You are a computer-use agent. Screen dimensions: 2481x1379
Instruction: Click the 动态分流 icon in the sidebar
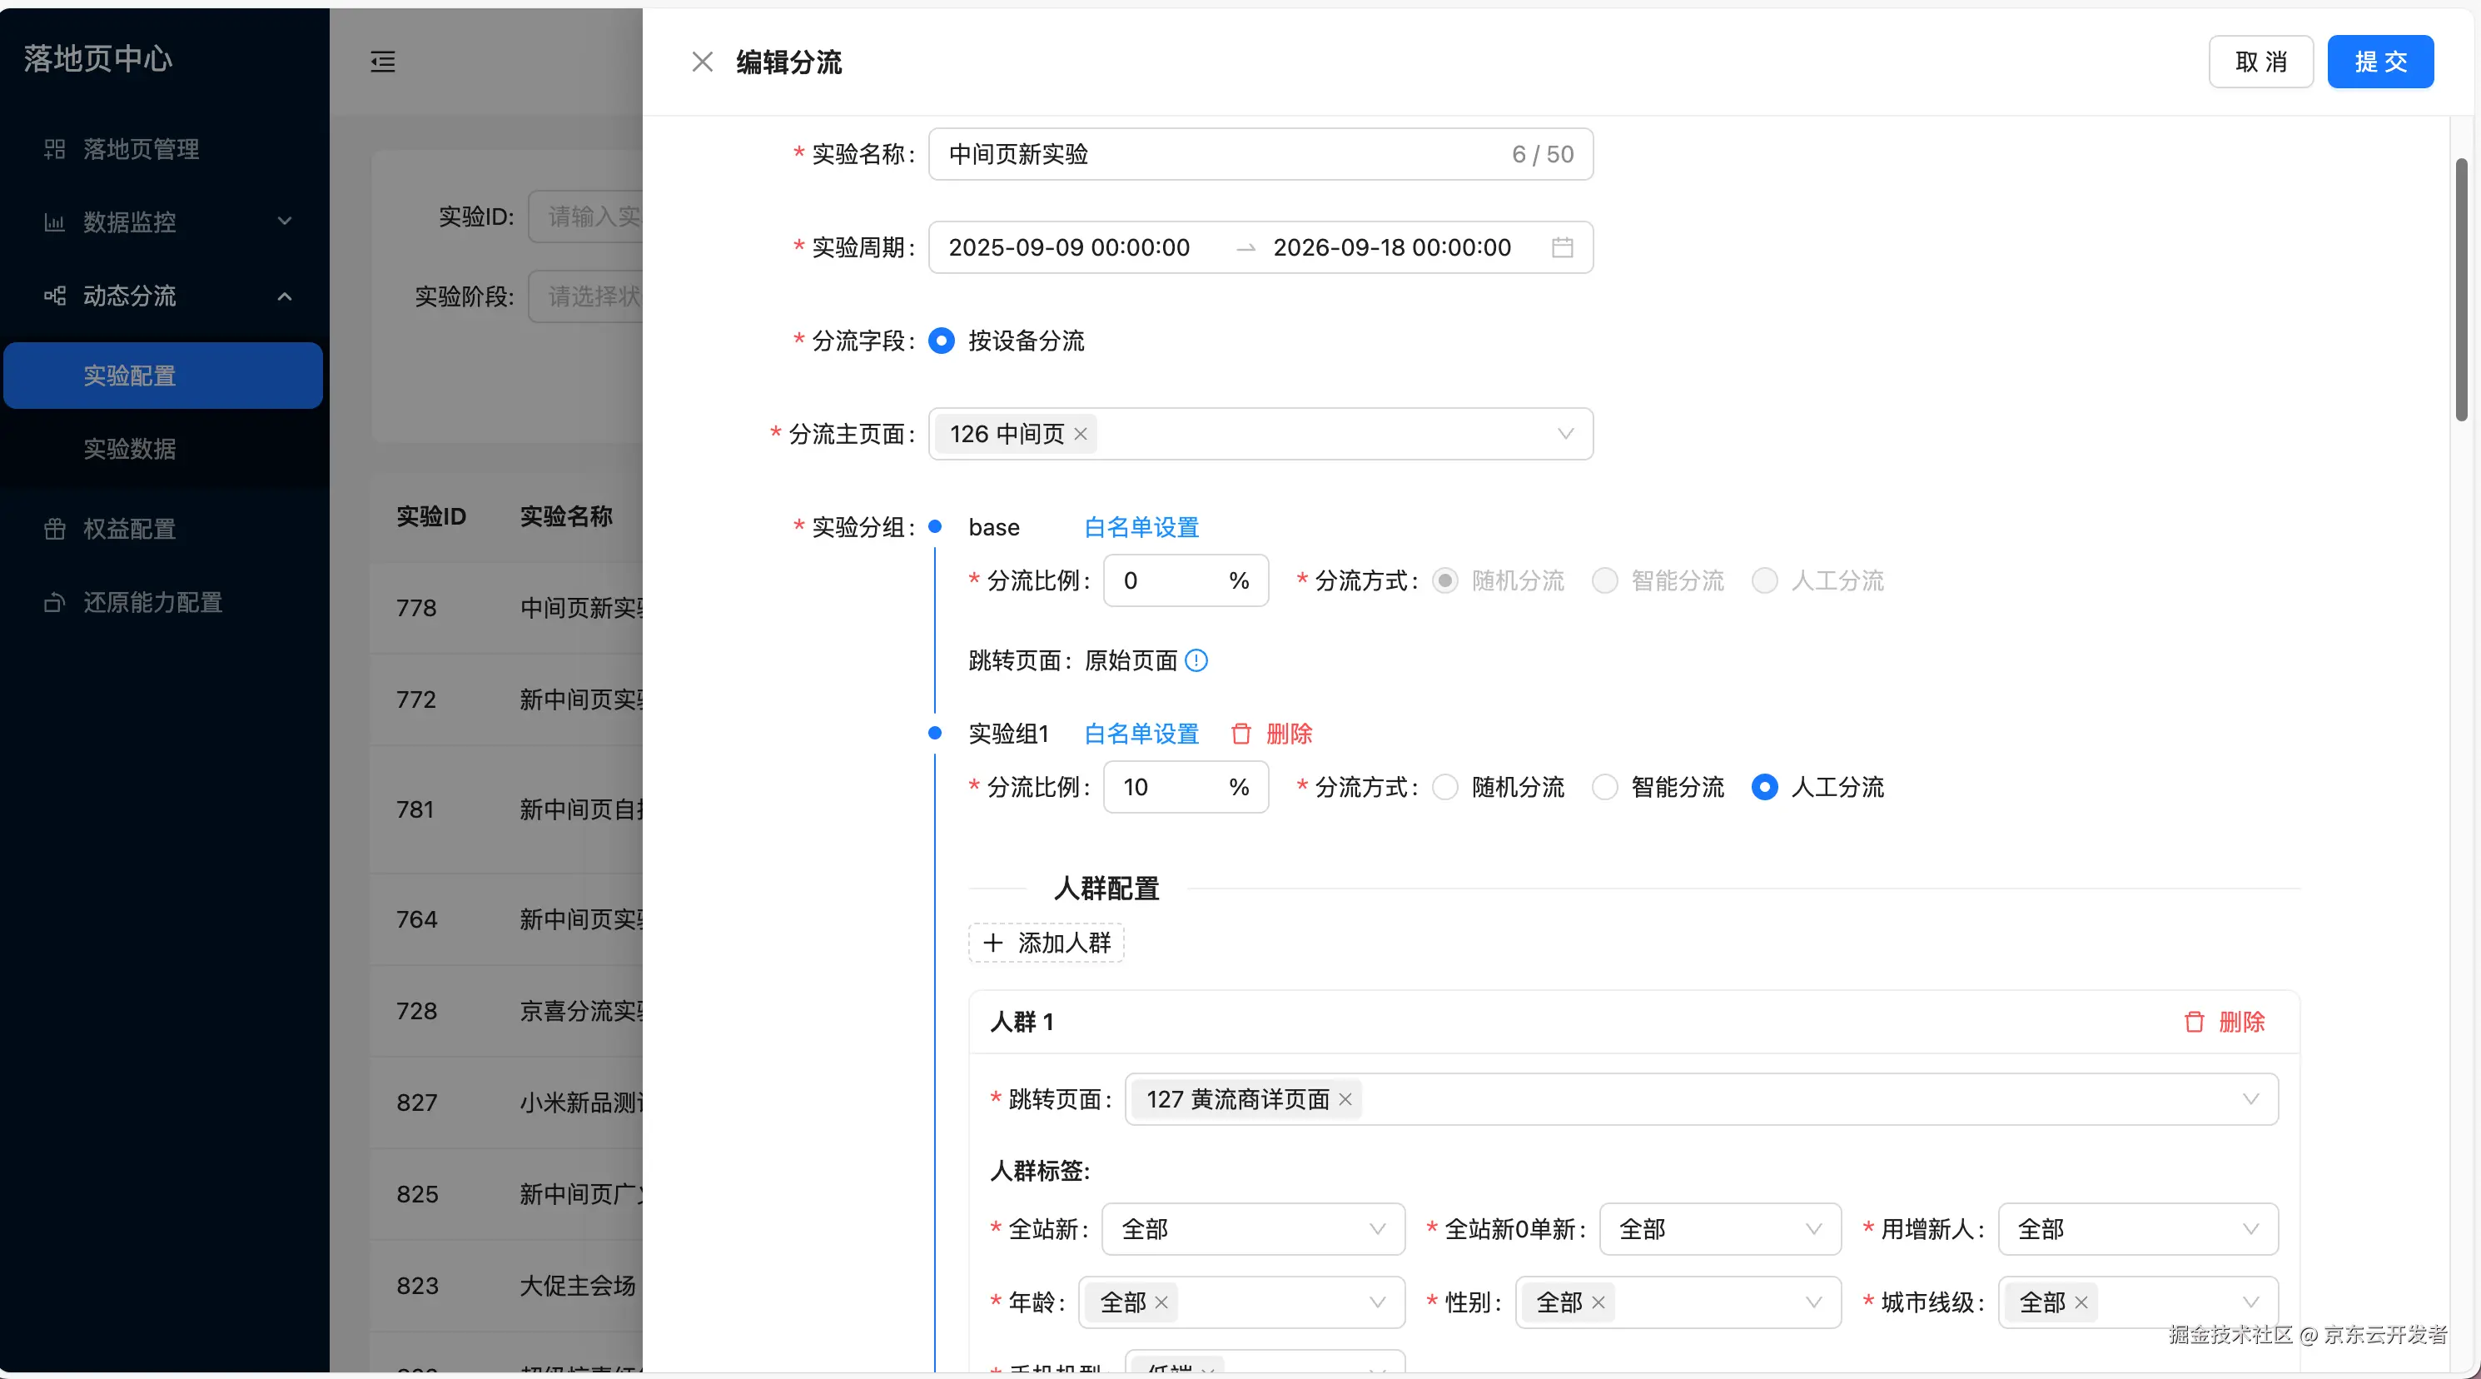click(x=54, y=296)
